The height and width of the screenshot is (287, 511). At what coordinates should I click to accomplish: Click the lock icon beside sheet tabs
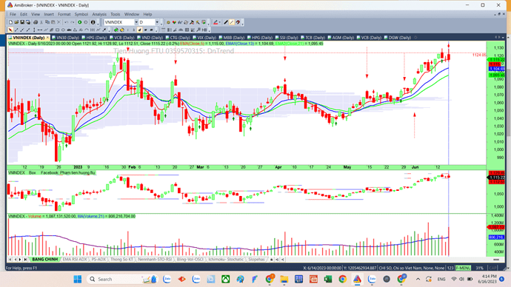[x=272, y=260]
